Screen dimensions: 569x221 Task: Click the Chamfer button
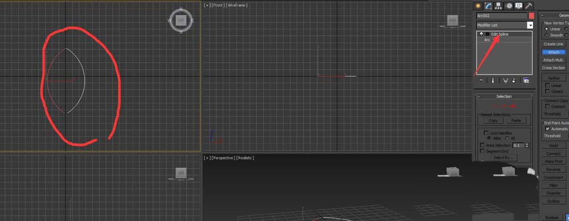554,194
